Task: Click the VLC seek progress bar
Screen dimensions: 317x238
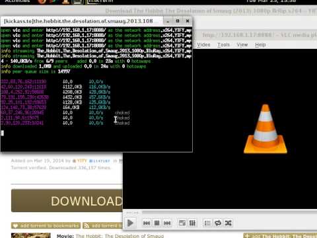Action: pos(229,213)
